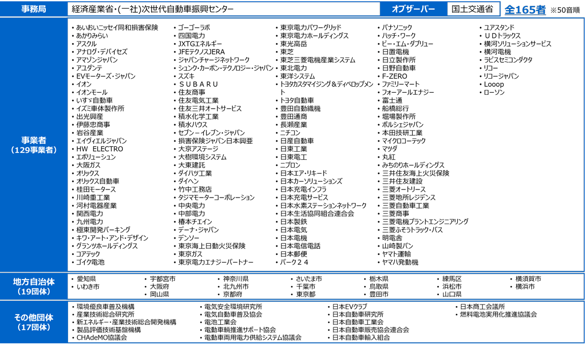Click the 愛知県 municipality entry
Screen dimensions: 585x345
[x=86, y=278]
